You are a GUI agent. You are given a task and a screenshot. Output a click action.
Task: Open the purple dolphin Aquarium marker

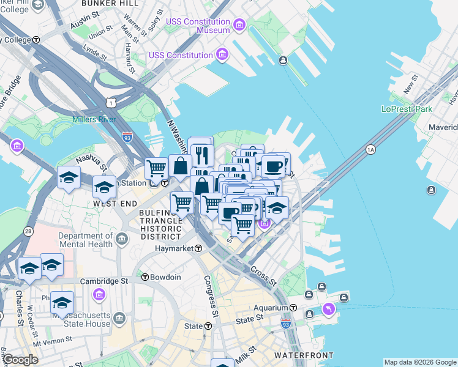(329, 310)
